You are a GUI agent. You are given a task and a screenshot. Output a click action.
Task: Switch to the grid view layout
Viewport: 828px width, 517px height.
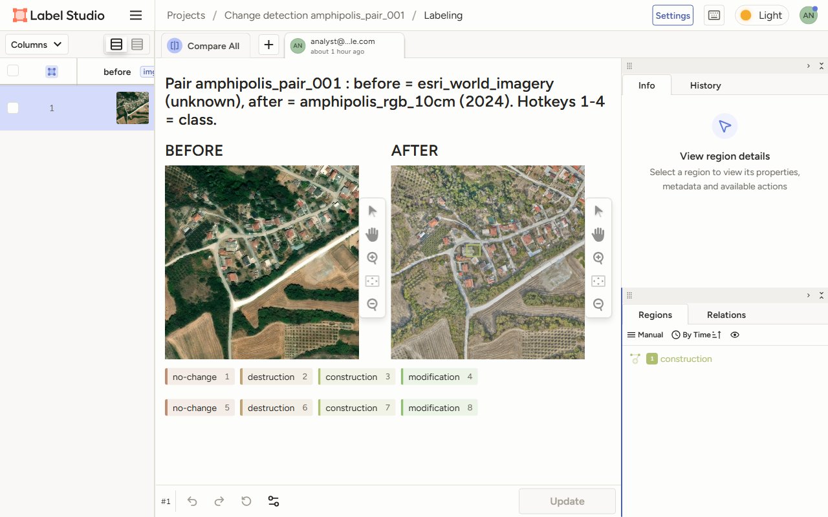tap(137, 45)
